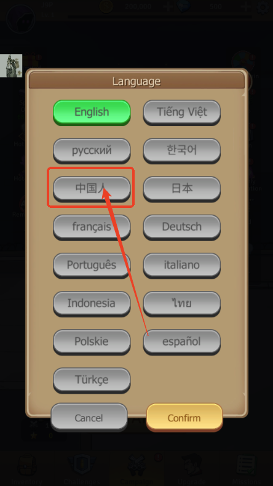
Task: Select Türkçe language option
Action: (x=92, y=380)
